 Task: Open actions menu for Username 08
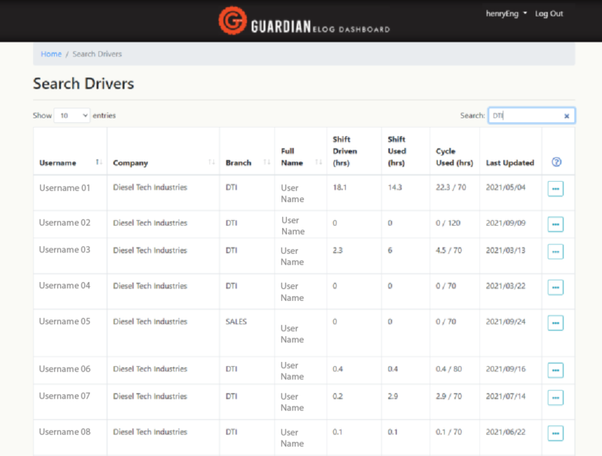(556, 433)
